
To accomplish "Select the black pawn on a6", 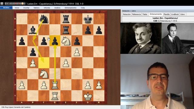I will 22,41.
